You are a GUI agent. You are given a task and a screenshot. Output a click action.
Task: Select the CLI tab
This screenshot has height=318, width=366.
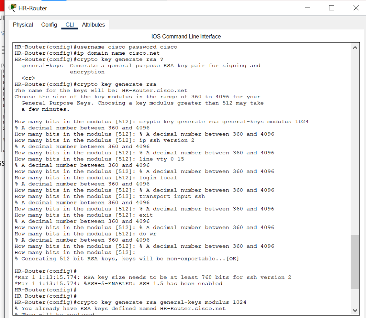pos(70,25)
